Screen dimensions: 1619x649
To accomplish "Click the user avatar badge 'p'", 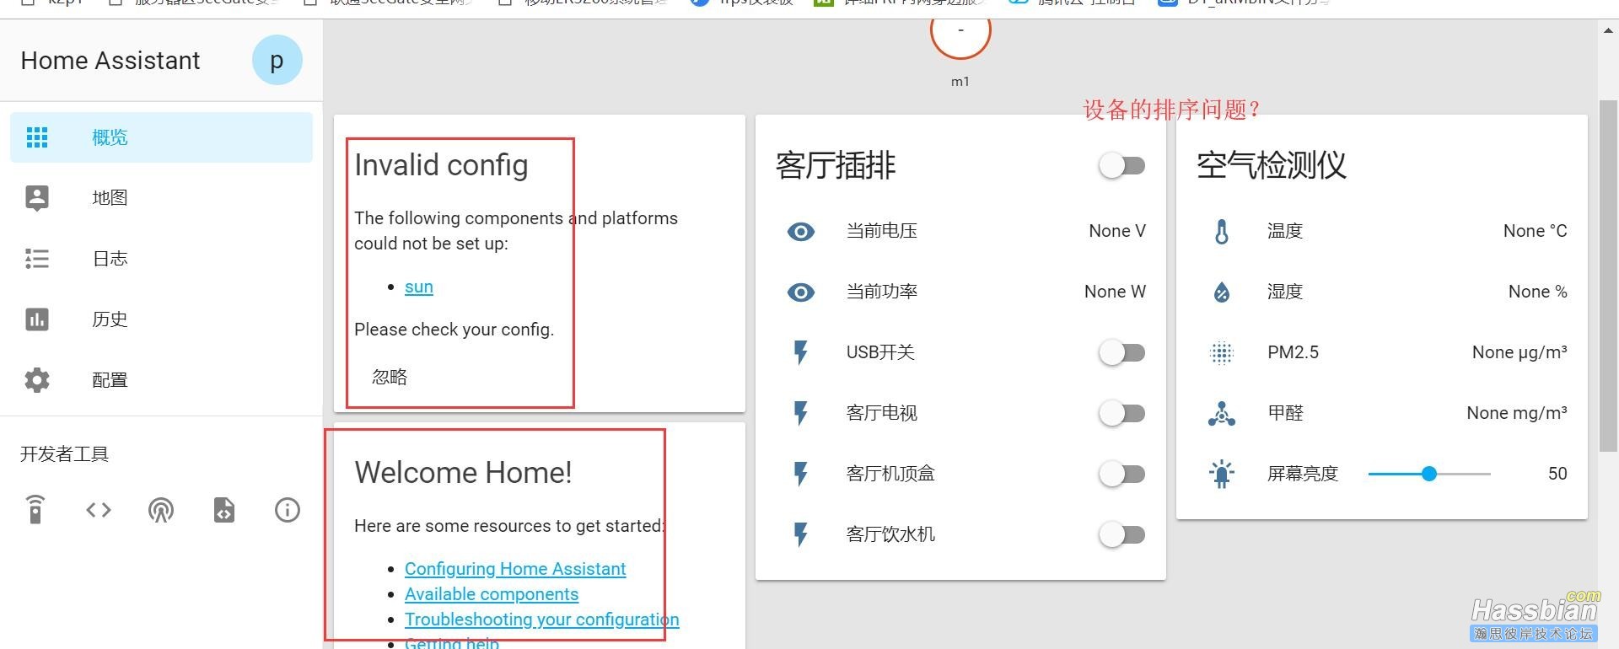I will [277, 61].
